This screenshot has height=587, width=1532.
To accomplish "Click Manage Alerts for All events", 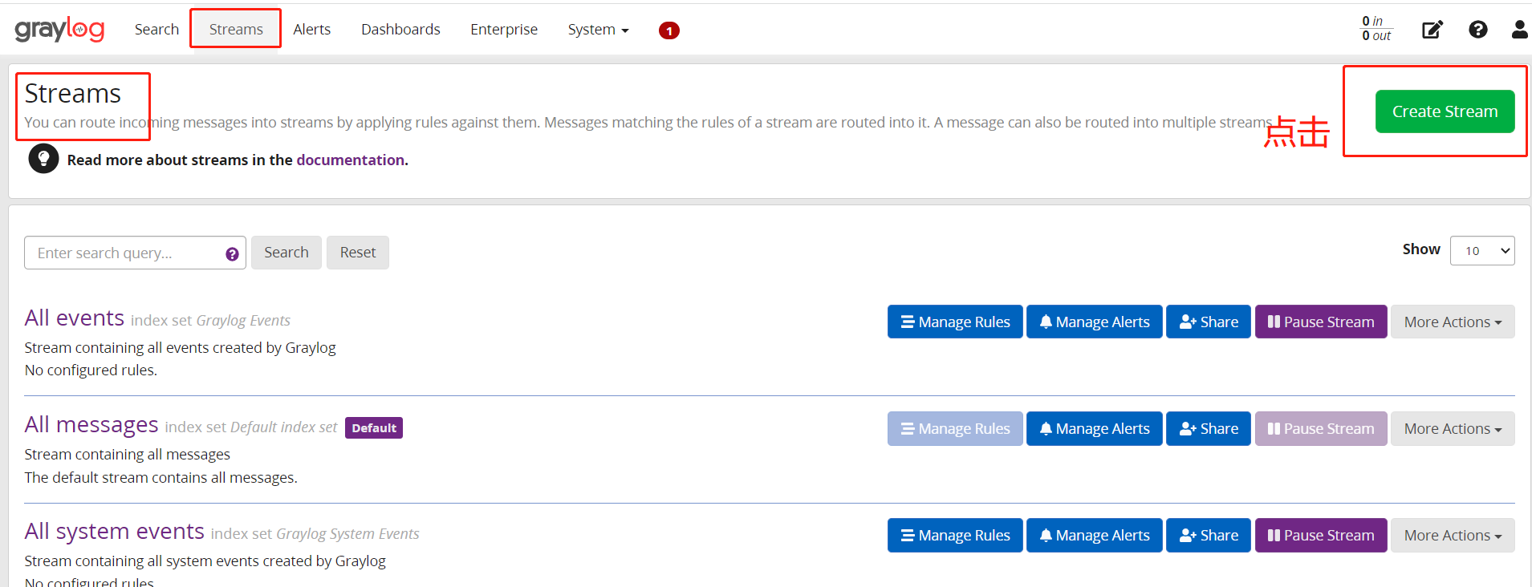I will 1095,322.
